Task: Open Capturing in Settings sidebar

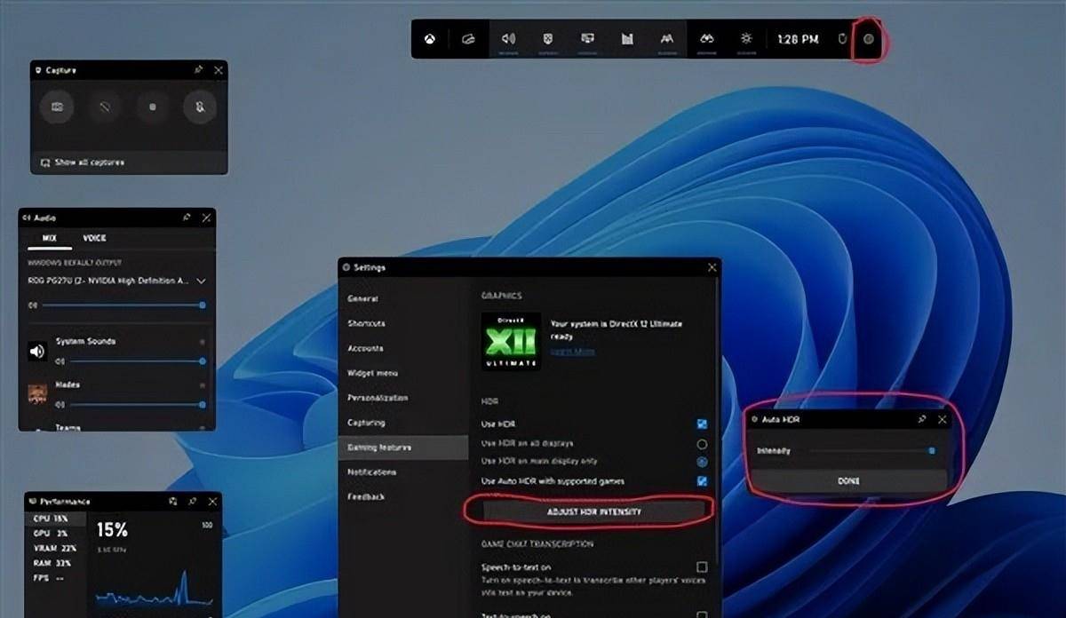Action: 403,423
